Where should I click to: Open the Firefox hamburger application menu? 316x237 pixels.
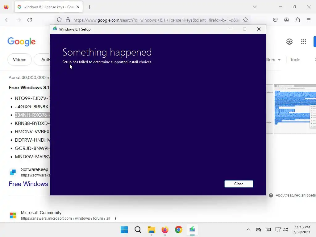309,20
